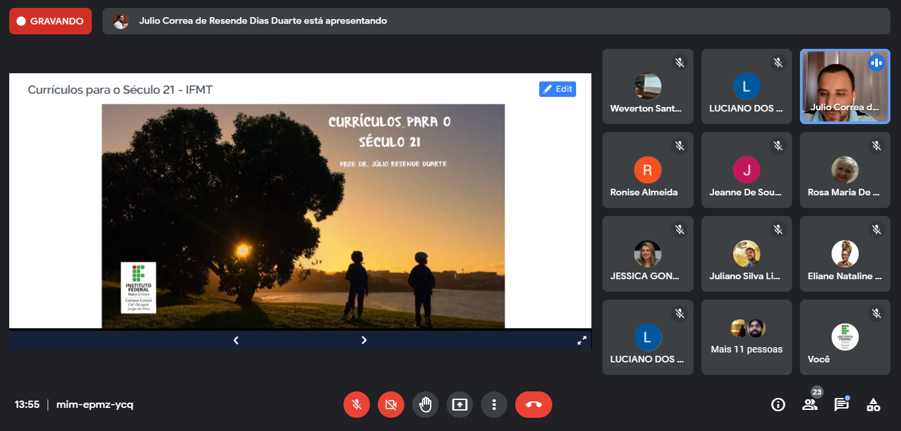Turn on your camera
The image size is (901, 431).
click(391, 405)
